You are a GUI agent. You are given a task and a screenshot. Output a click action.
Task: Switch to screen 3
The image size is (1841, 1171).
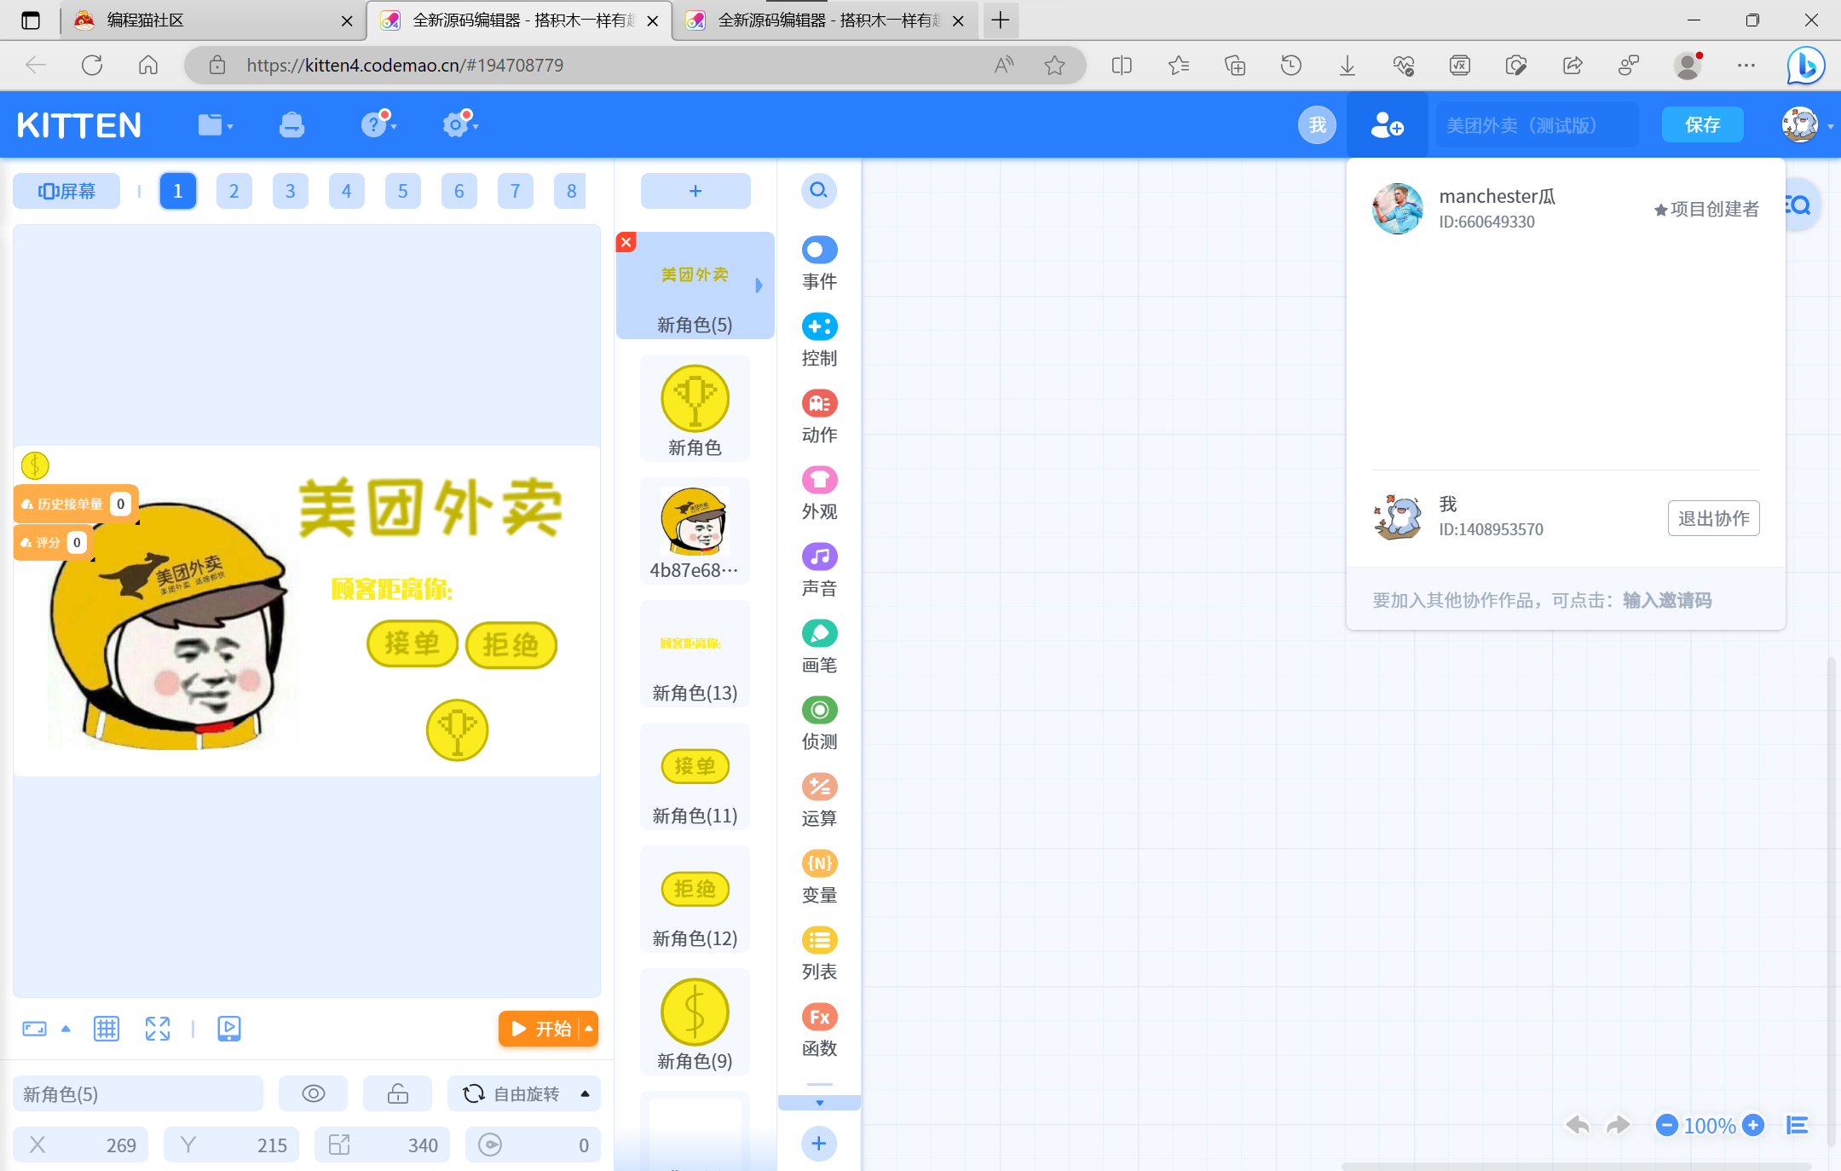290,191
